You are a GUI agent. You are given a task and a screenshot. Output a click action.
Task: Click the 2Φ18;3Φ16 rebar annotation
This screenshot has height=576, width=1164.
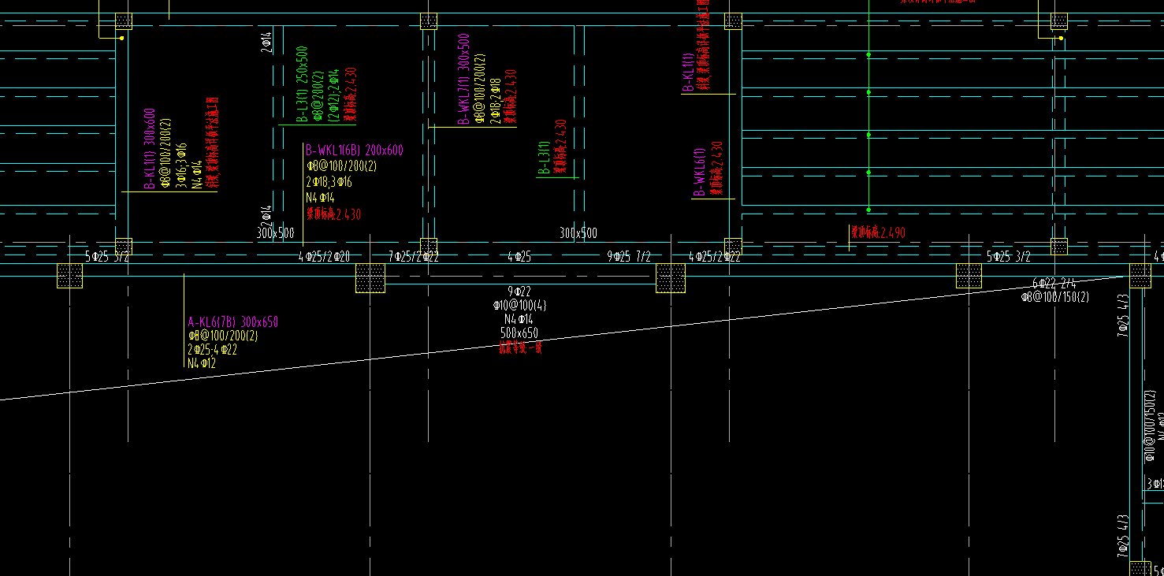(x=329, y=182)
